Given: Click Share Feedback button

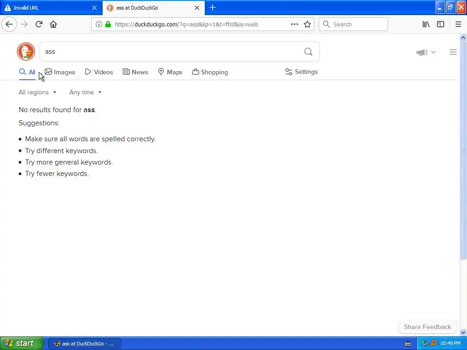Looking at the screenshot, I should click(427, 327).
